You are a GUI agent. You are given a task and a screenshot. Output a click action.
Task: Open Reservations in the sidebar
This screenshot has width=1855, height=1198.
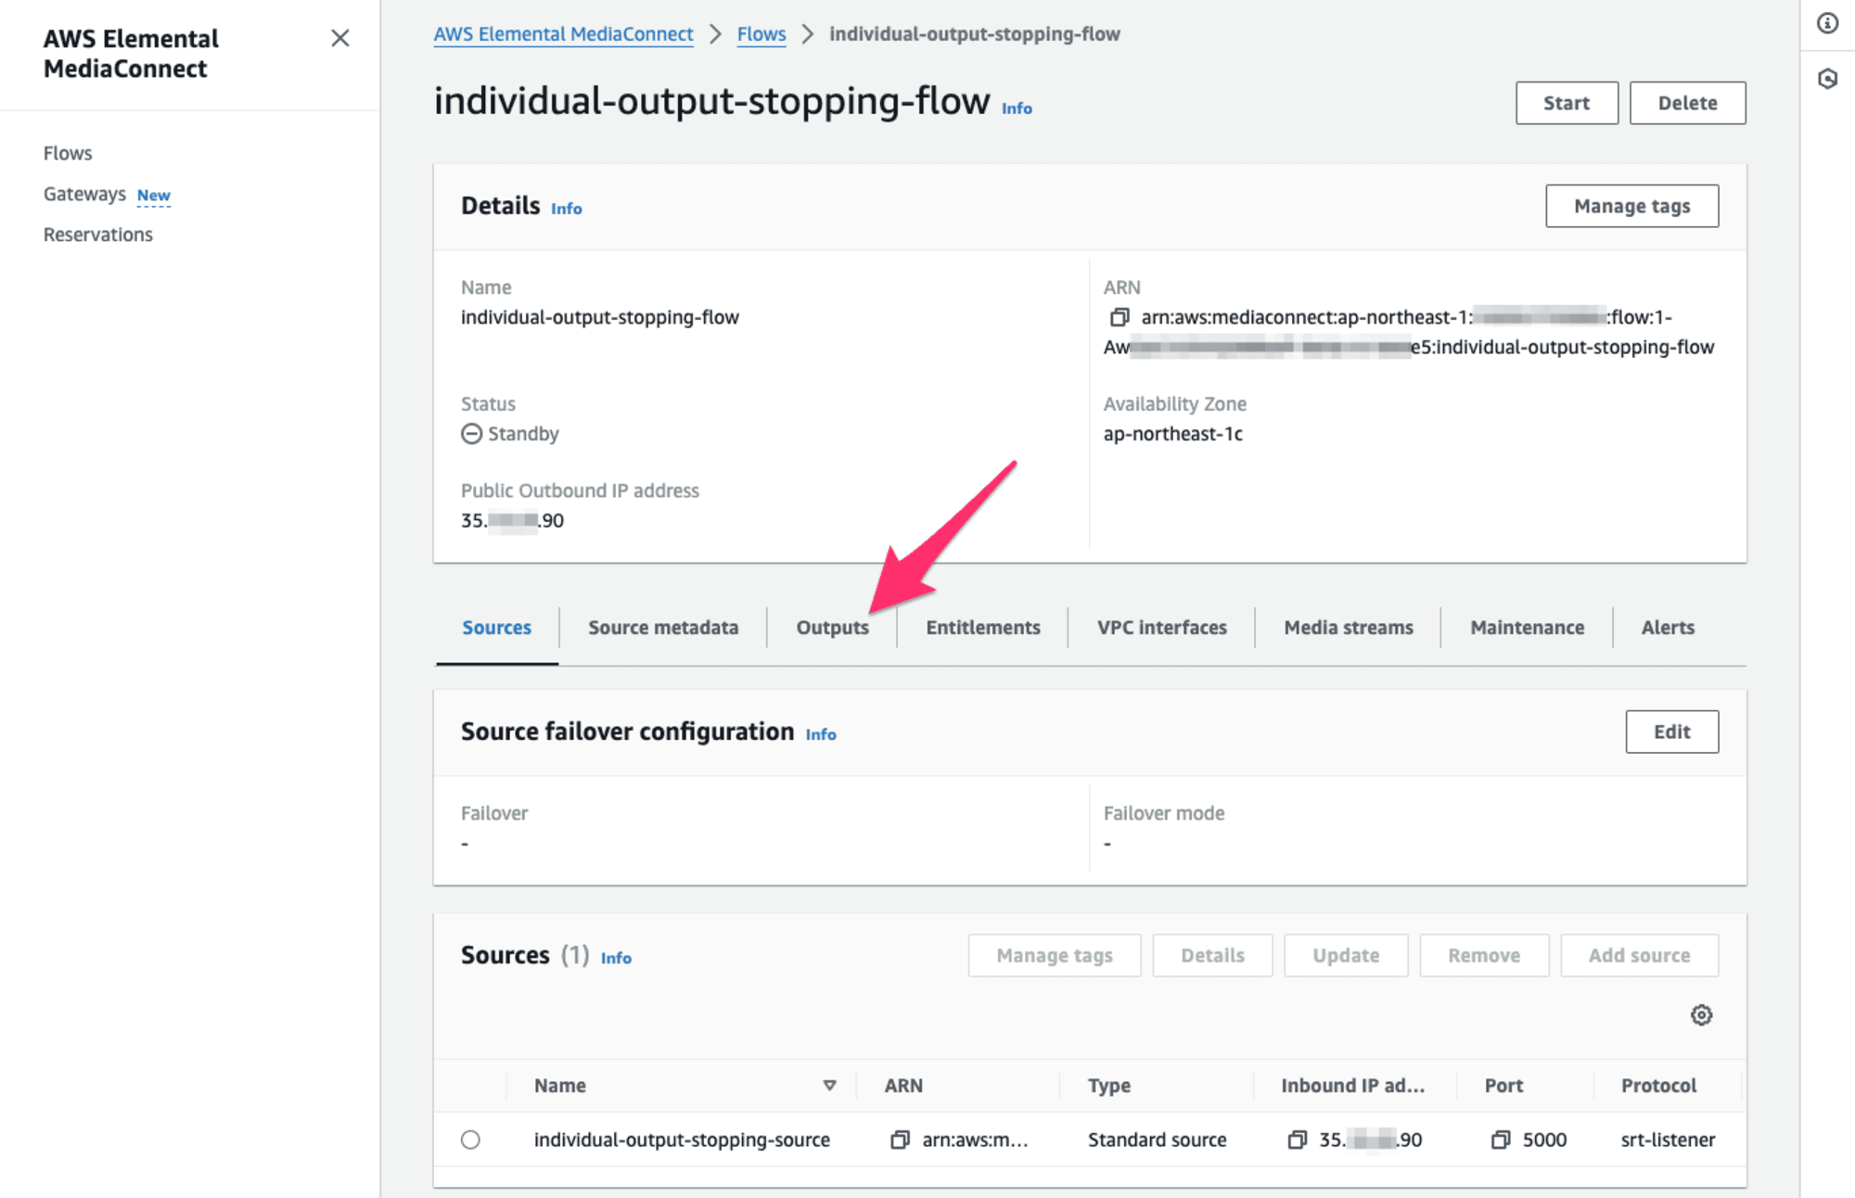click(x=98, y=235)
